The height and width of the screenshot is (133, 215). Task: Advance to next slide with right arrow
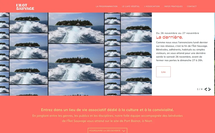(x=210, y=89)
